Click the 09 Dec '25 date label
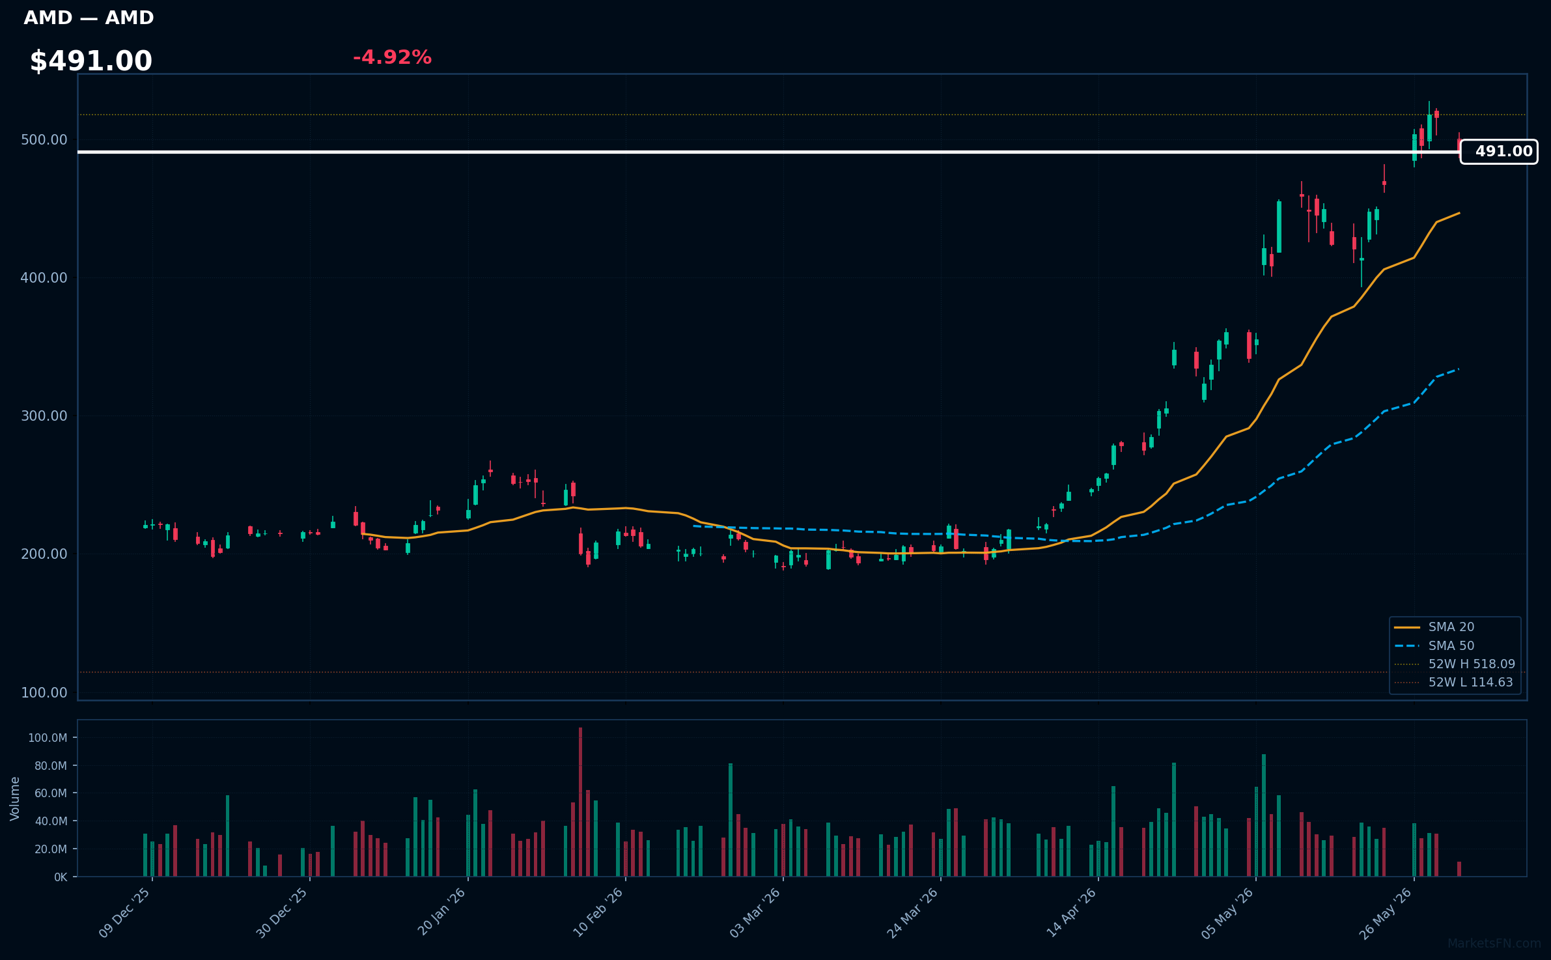This screenshot has height=960, width=1551. point(124,913)
